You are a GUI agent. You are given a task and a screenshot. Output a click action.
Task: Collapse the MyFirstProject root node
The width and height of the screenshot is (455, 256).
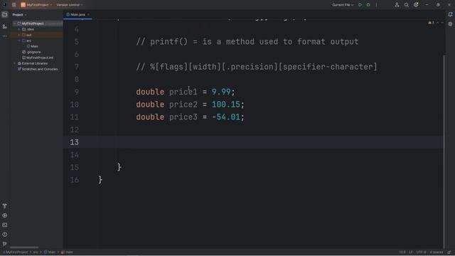14,23
